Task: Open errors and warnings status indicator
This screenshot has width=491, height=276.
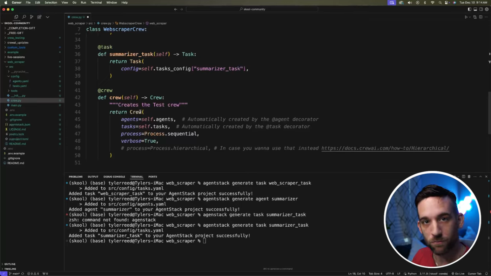Action: click(x=33, y=274)
